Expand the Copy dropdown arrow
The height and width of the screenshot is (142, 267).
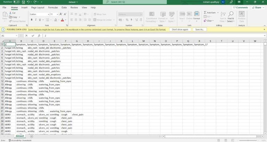point(19,17)
